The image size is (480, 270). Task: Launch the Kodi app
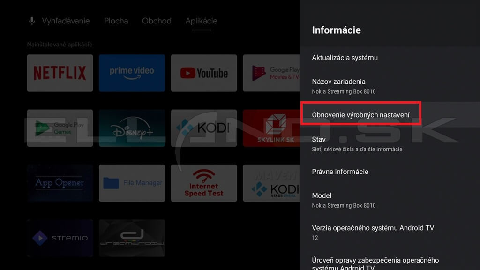point(203,128)
